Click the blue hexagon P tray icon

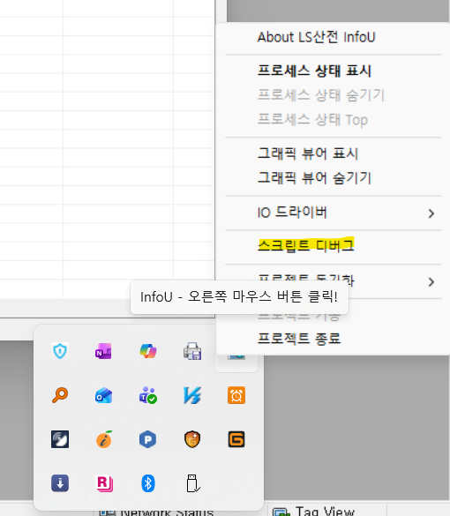(148, 439)
